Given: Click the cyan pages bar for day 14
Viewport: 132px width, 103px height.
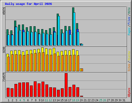Looking at the screenshot, I should (59, 31).
